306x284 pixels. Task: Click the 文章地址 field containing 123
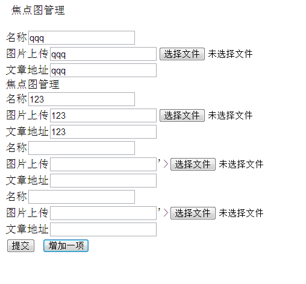pyautogui.click(x=103, y=132)
